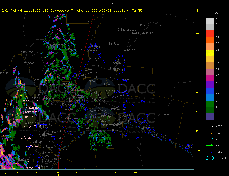Viewport: 229px width, 176px height.
Task: Click the 'S_MARTIN' map label
Action: click(x=105, y=104)
